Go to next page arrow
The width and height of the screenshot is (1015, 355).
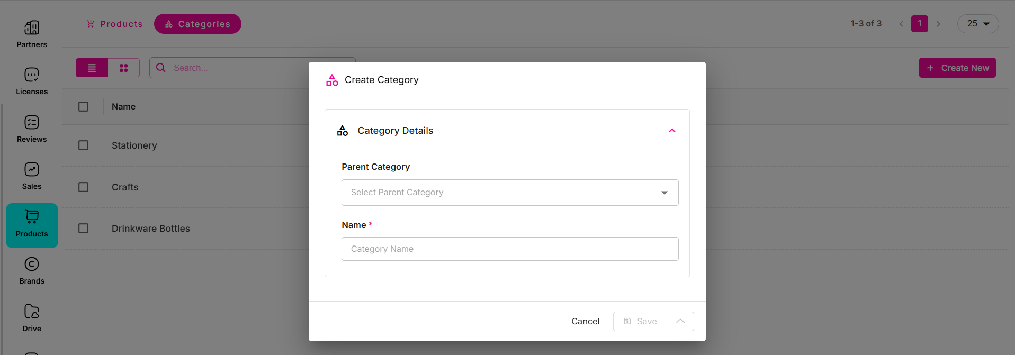point(938,24)
